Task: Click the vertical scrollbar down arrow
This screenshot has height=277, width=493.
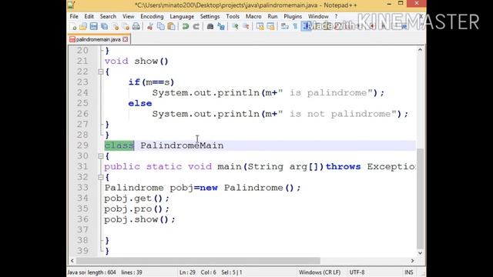Action: [420, 253]
